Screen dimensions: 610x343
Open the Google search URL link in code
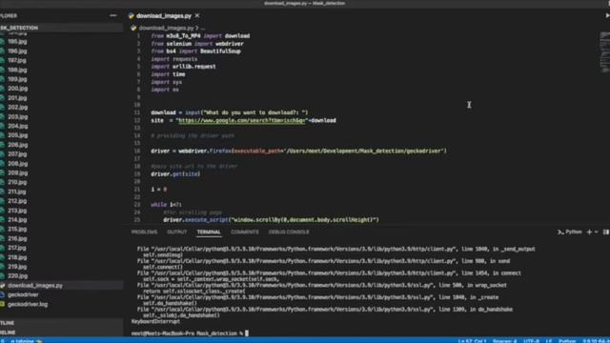point(241,121)
